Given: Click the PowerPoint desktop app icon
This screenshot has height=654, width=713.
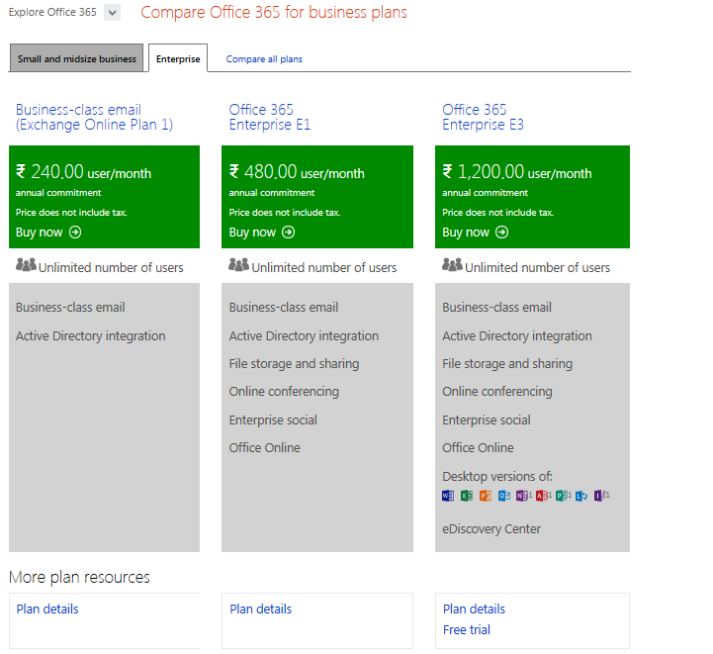Looking at the screenshot, I should pyautogui.click(x=486, y=496).
